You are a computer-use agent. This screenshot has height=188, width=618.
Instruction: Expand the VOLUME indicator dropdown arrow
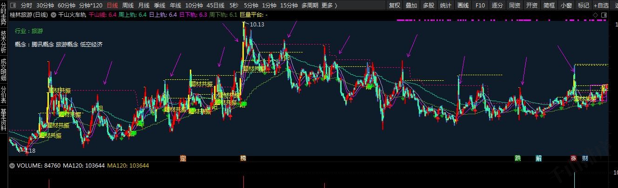12,166
